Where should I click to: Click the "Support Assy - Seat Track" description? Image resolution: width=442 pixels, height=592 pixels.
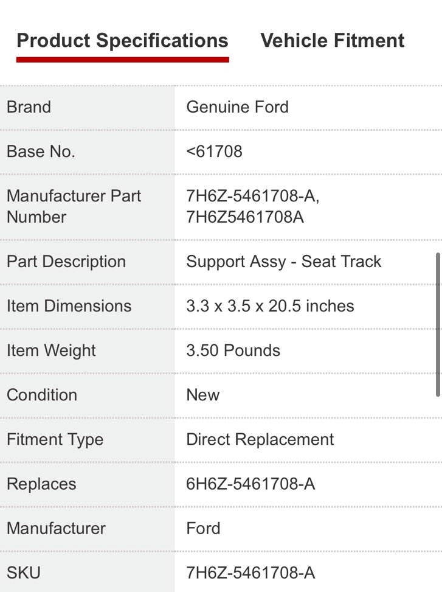283,262
